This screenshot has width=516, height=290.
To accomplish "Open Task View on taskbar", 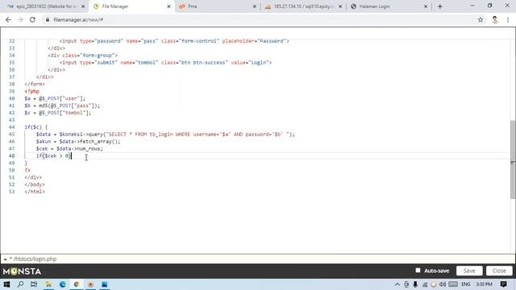I will point(34,284).
